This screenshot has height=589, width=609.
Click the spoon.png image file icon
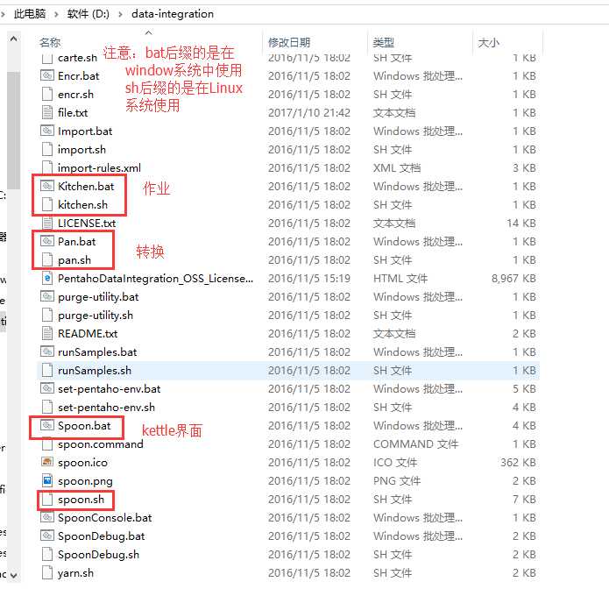pos(47,480)
